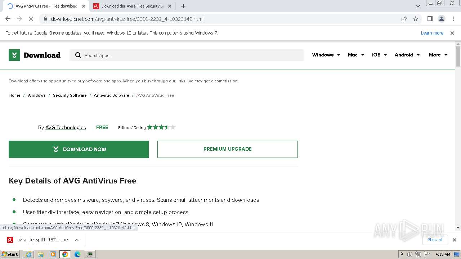Viewport: 461px width, 259px height.
Task: Open the Learn more link about Chrome updates
Action: (432, 33)
